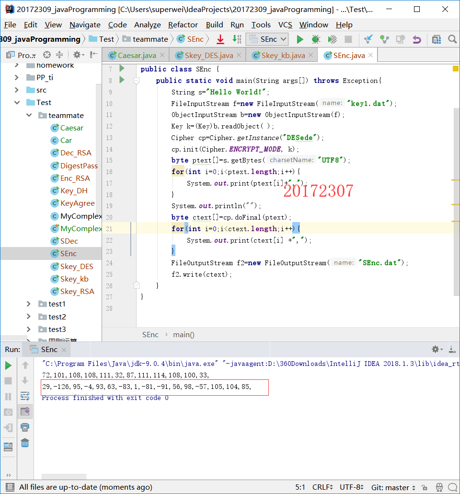This screenshot has height=494, width=460.
Task: Click the run gutter arrow at line 7
Action: [x=122, y=69]
